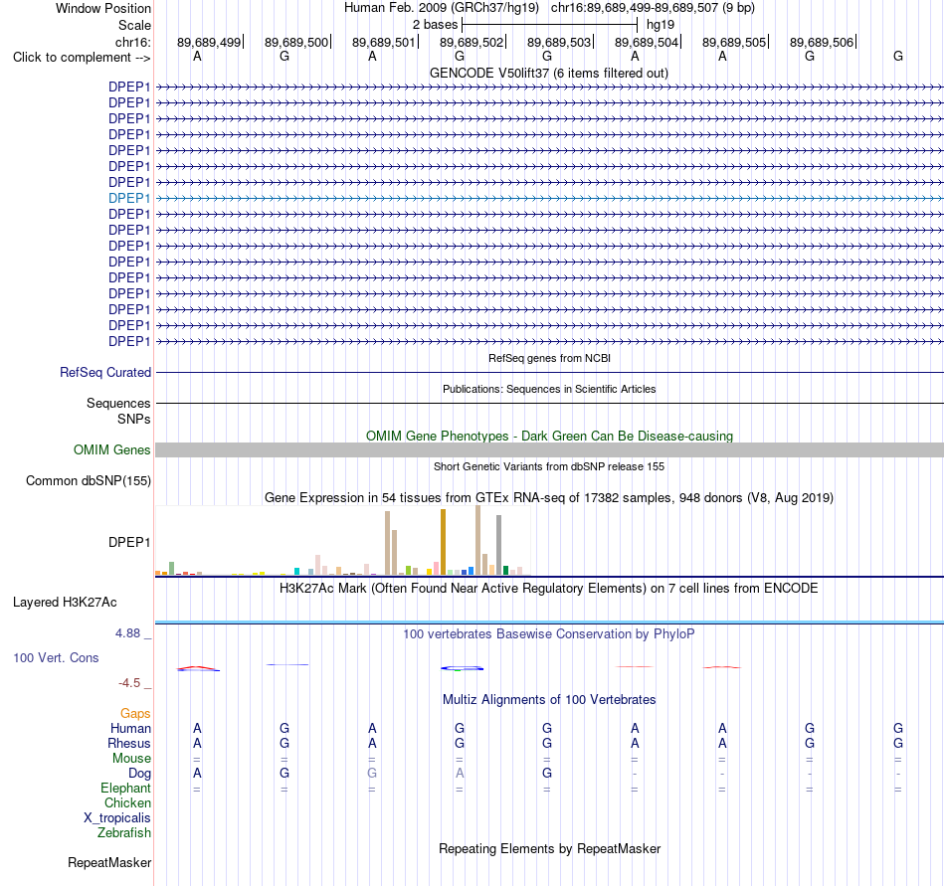Open '100 vertebrates Basewise Conservation by PhyloP' title

(548, 634)
